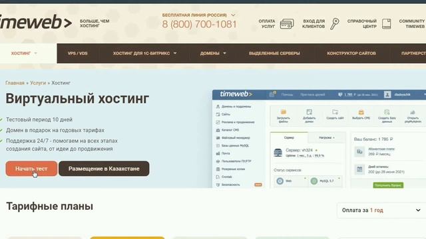
Task: Open Конструктор сайтов in the navigation bar
Action: 351,53
